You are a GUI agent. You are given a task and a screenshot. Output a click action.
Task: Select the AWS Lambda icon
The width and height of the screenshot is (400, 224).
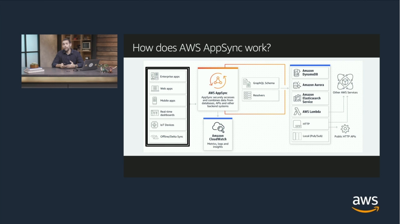296,111
